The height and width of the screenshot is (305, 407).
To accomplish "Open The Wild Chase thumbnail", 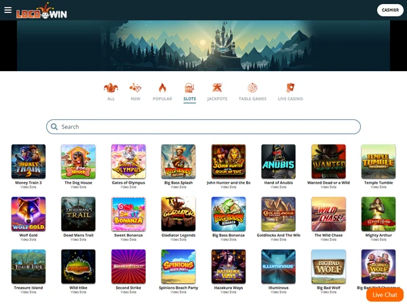I will click(x=328, y=214).
